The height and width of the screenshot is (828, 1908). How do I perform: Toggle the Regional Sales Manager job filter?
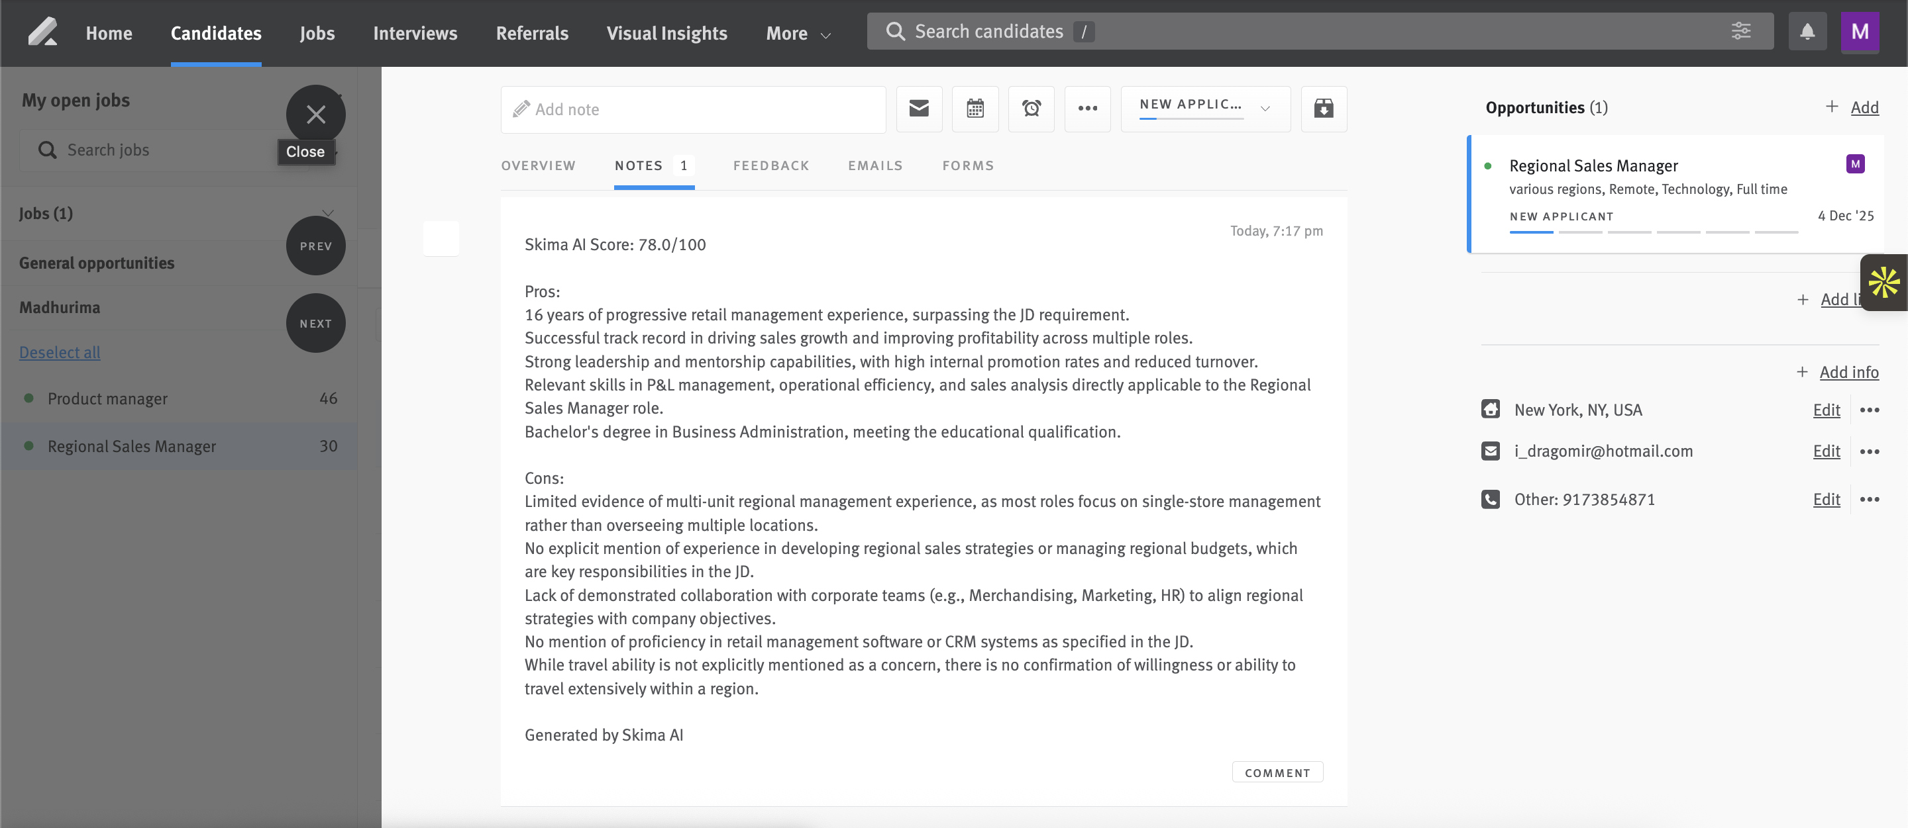point(132,446)
